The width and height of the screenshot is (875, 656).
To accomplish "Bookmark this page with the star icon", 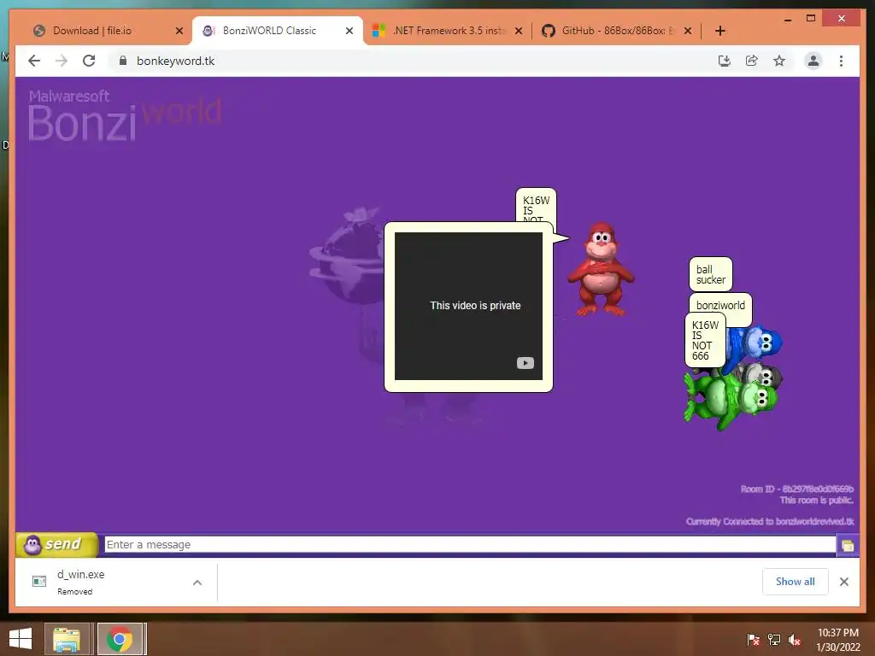I will (x=779, y=61).
